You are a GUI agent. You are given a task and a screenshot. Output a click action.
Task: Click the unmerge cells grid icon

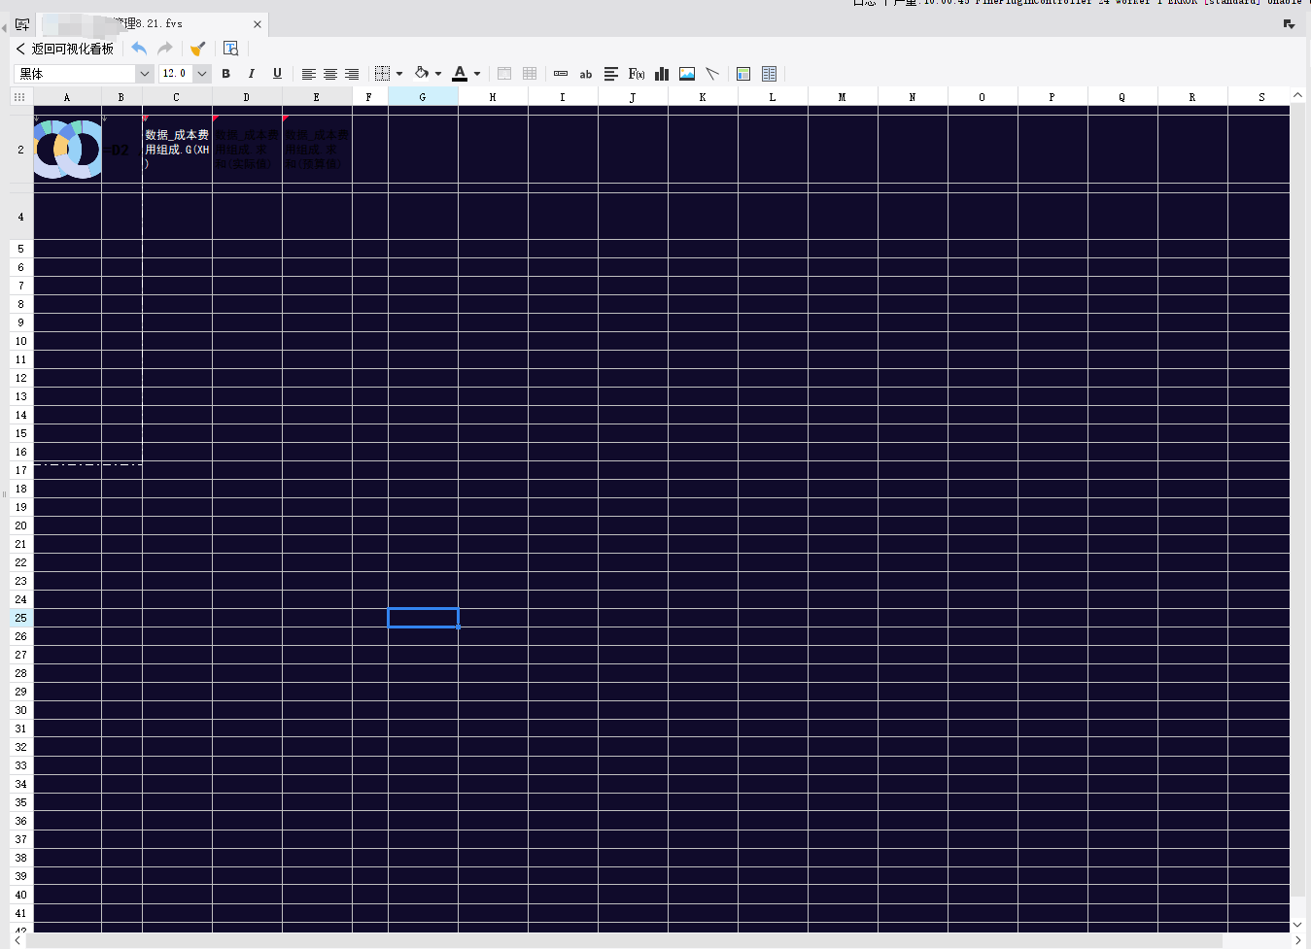pyautogui.click(x=530, y=74)
